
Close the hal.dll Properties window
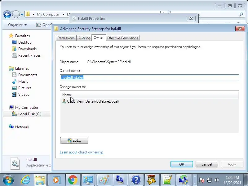click(191, 19)
